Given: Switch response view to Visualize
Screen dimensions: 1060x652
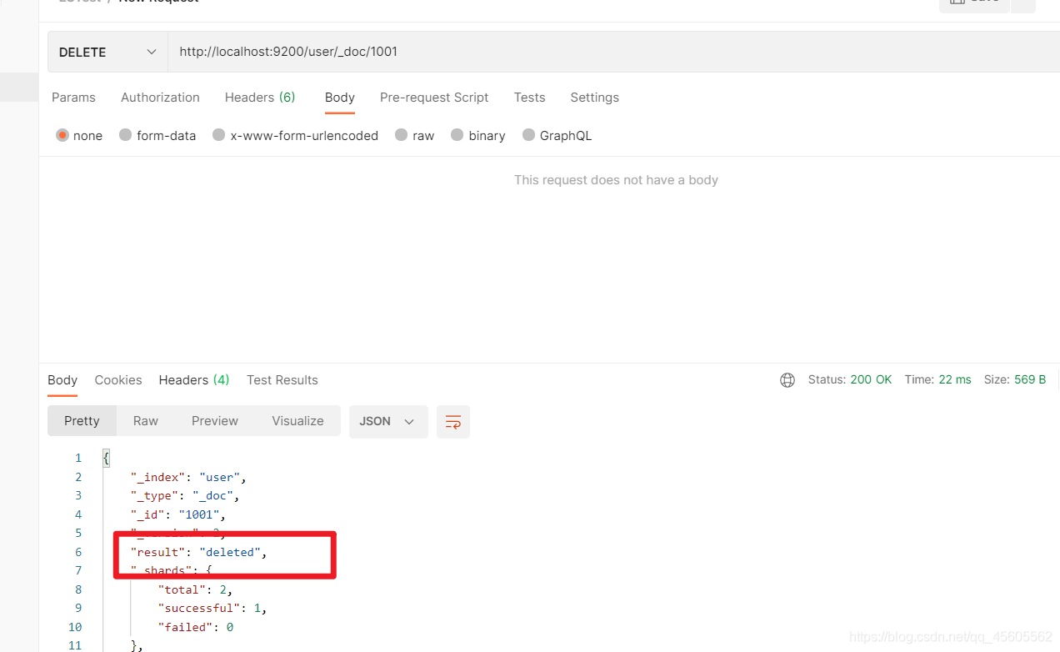Looking at the screenshot, I should (297, 421).
